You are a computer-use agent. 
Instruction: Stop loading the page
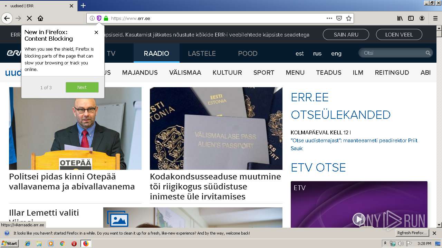(29, 18)
